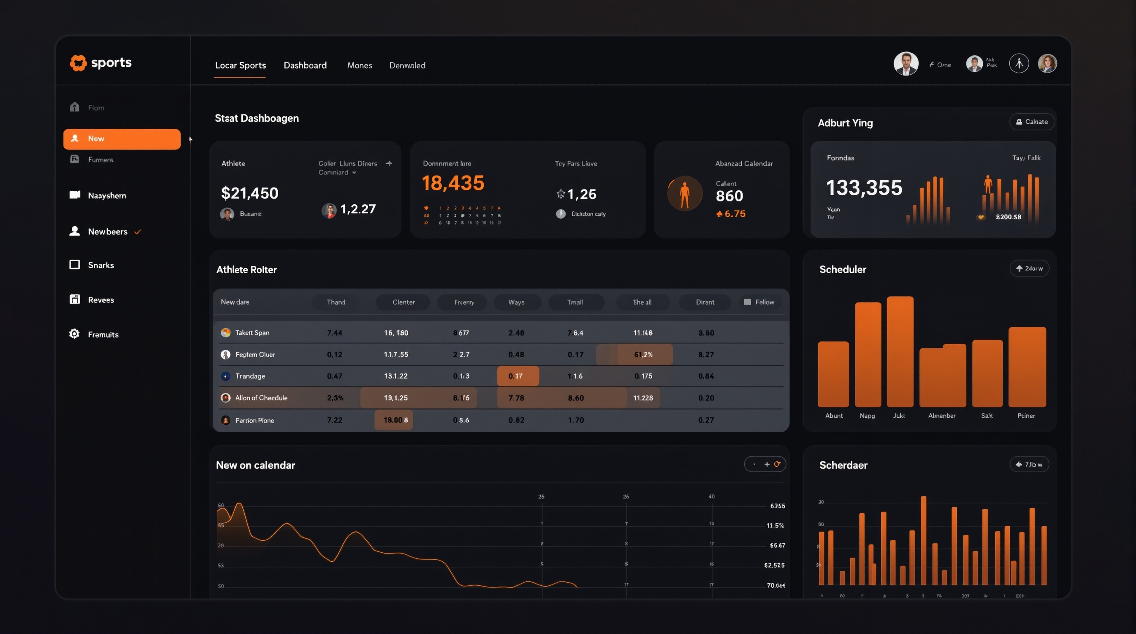Click Peptem Cluer row avatar
This screenshot has height=634, width=1136.
(x=225, y=355)
